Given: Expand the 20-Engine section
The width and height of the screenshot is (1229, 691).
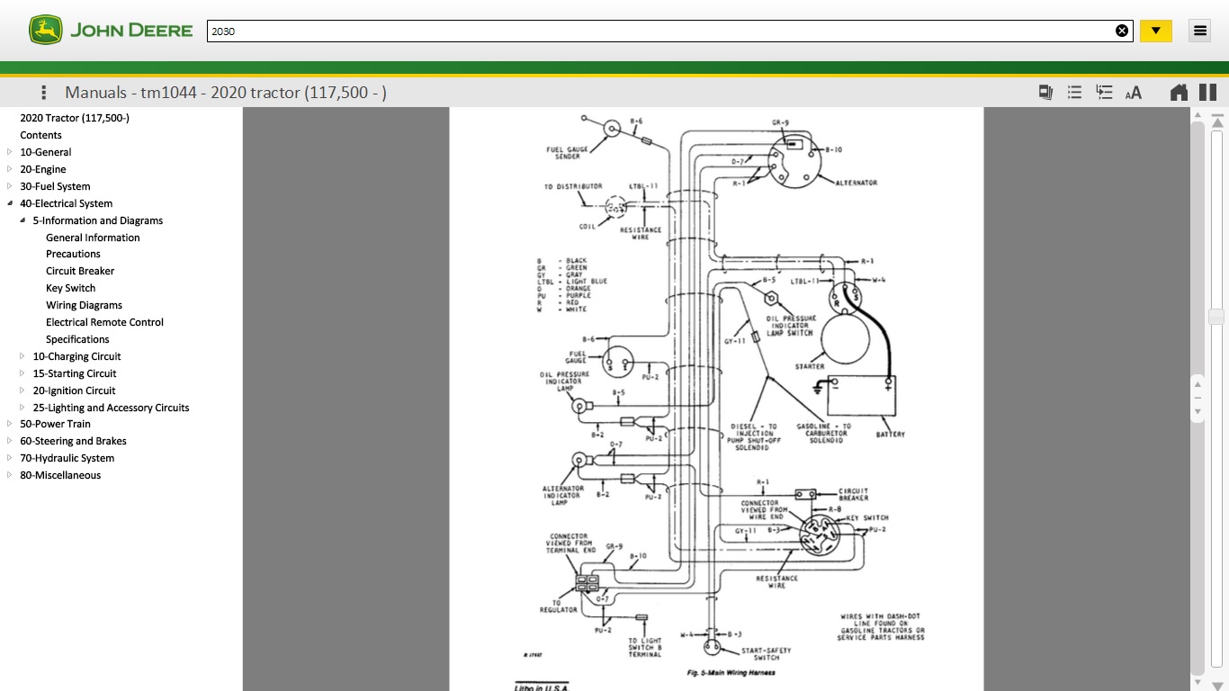Looking at the screenshot, I should tap(10, 169).
